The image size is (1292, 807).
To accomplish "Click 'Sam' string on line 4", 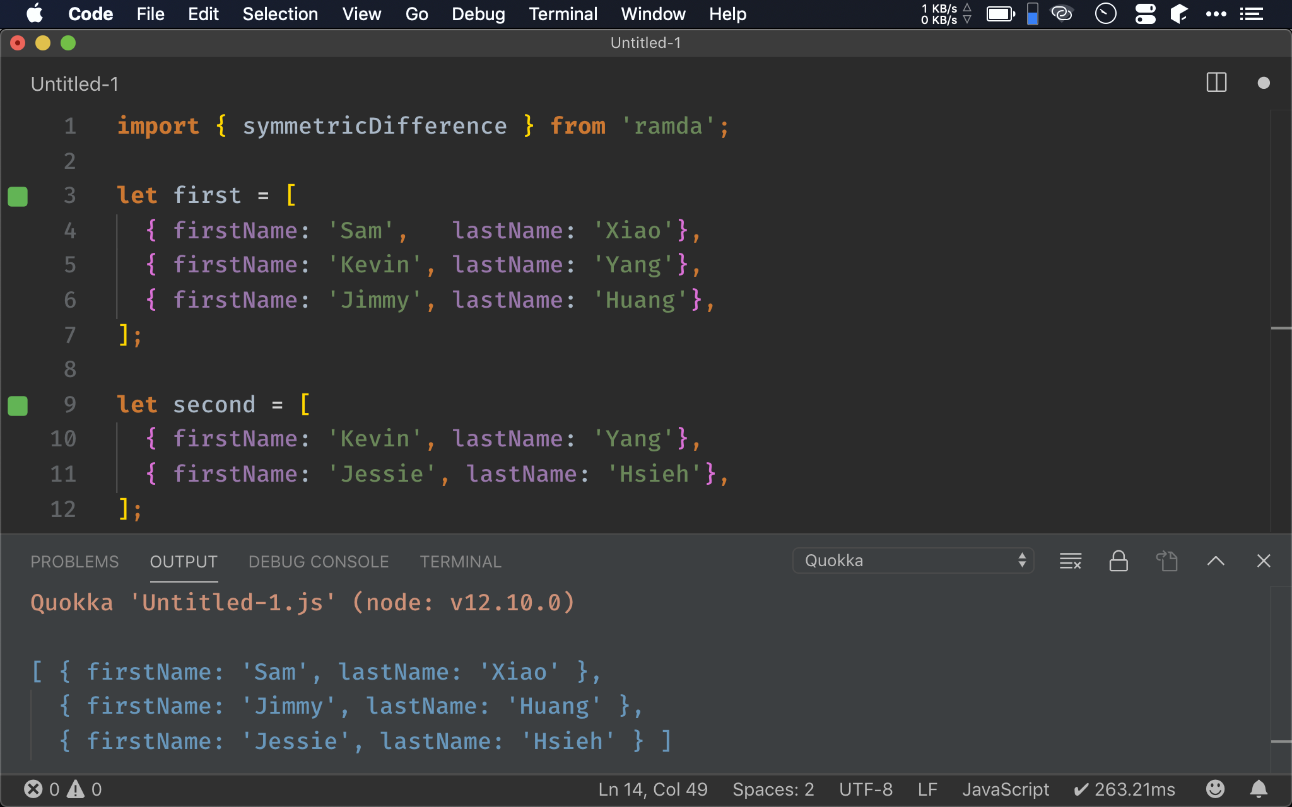I will pyautogui.click(x=361, y=231).
